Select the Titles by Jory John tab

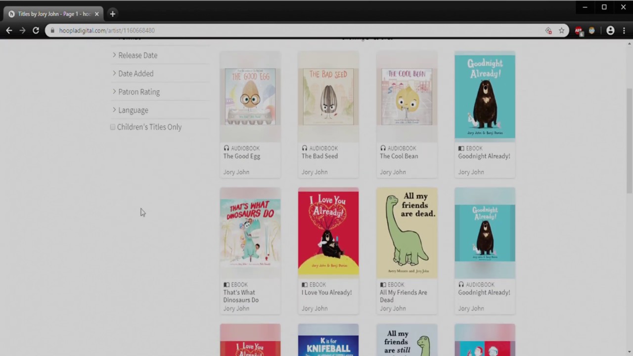click(54, 14)
